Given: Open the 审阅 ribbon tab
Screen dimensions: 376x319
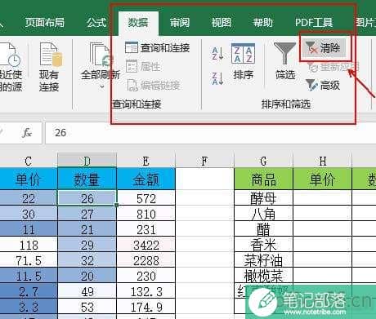Looking at the screenshot, I should 180,23.
